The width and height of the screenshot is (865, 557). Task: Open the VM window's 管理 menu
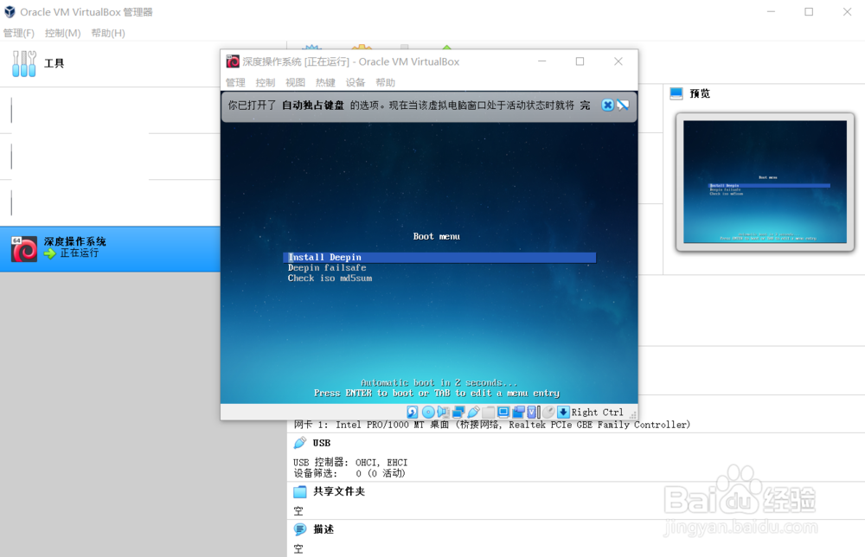point(235,82)
